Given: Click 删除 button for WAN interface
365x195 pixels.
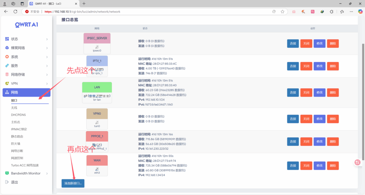Looking at the screenshot, I should pyautogui.click(x=333, y=166).
